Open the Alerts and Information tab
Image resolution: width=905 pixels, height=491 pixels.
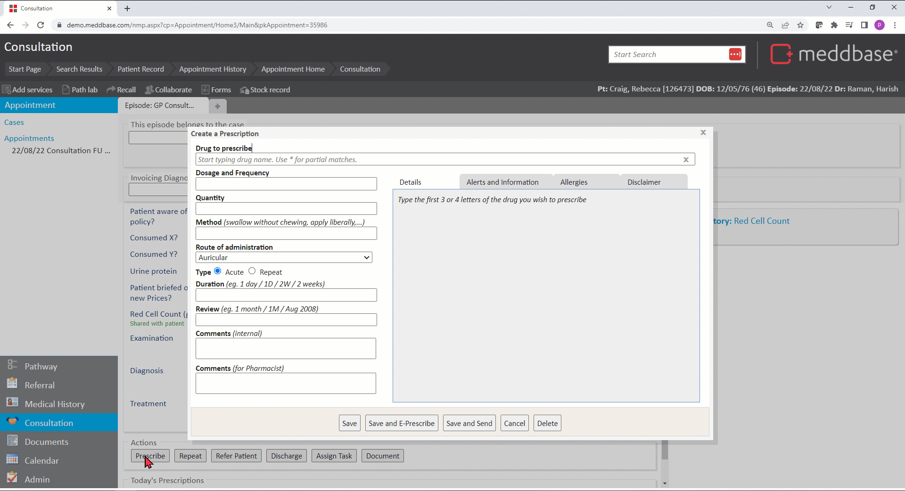click(502, 182)
